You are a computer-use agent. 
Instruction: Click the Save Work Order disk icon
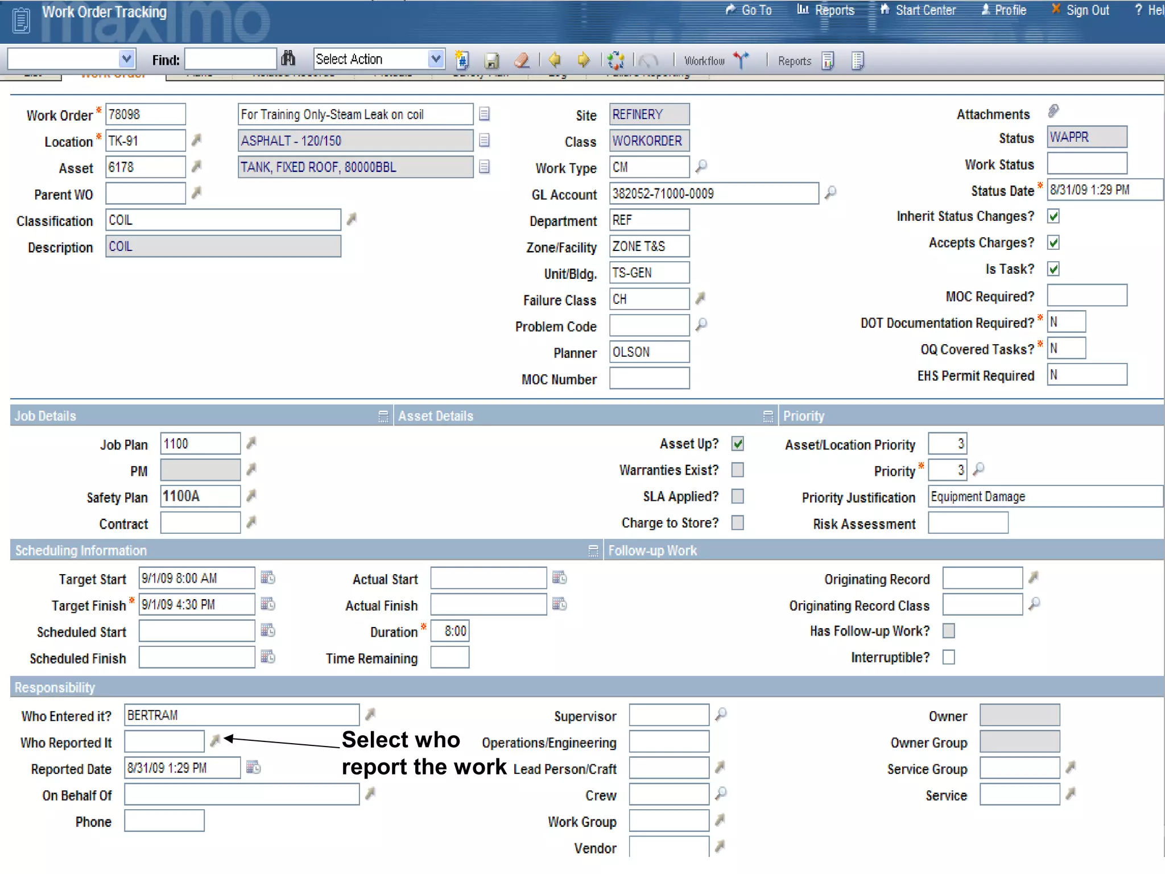(x=491, y=60)
